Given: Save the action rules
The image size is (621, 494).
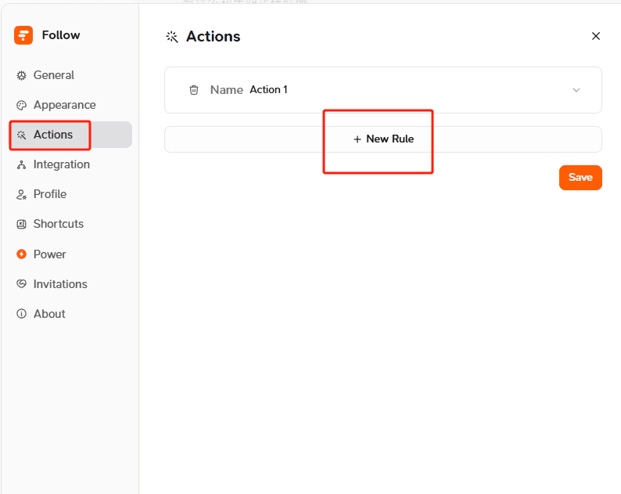Looking at the screenshot, I should click(x=580, y=178).
